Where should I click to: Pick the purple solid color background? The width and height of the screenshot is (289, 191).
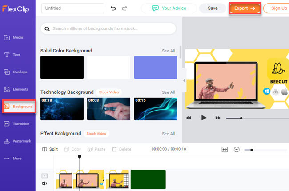pos(155,68)
